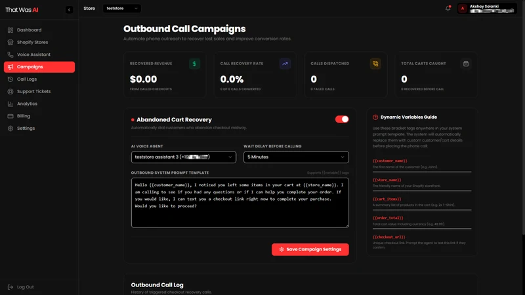Click the Settings gear icon in sidebar
525x295 pixels.
(x=10, y=128)
